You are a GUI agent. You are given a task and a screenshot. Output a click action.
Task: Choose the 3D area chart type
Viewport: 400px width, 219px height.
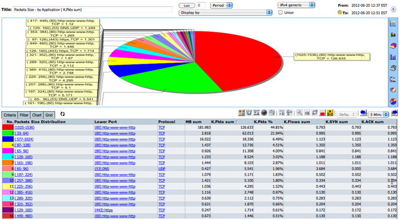[x=393, y=46]
